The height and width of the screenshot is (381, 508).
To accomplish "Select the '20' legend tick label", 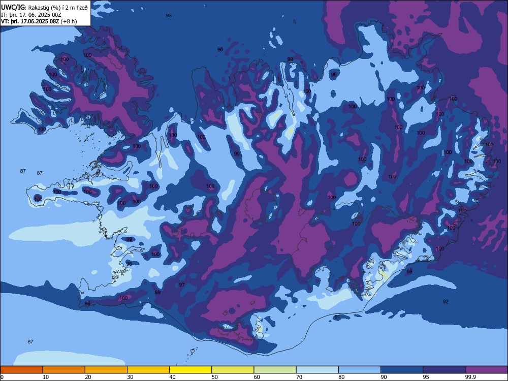I will click(x=88, y=377).
